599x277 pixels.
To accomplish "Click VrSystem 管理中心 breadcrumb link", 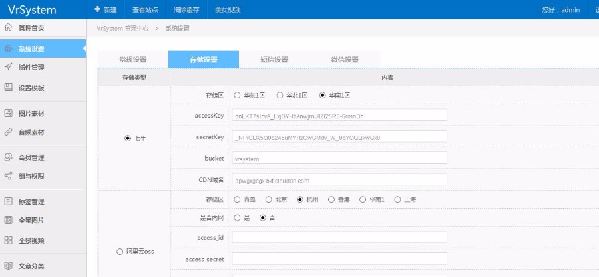I will click(122, 28).
